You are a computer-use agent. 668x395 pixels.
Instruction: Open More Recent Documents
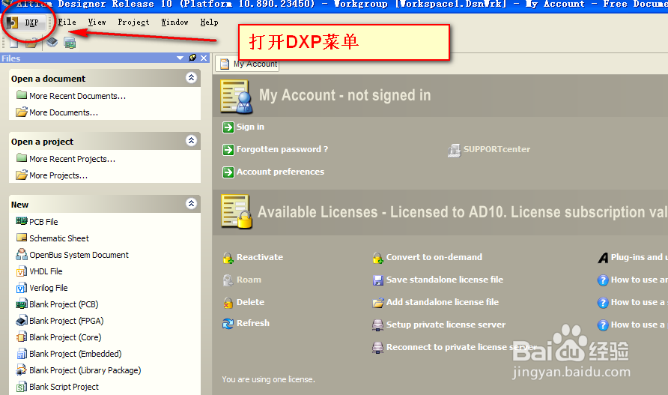(78, 96)
